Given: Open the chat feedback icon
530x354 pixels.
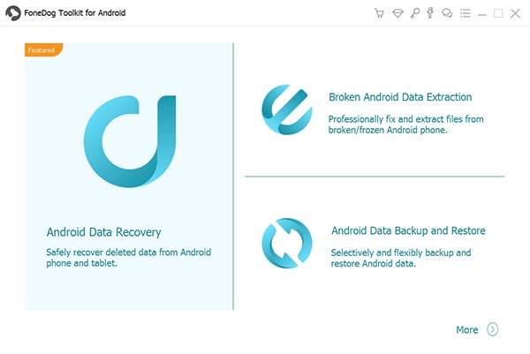Looking at the screenshot, I should point(447,13).
